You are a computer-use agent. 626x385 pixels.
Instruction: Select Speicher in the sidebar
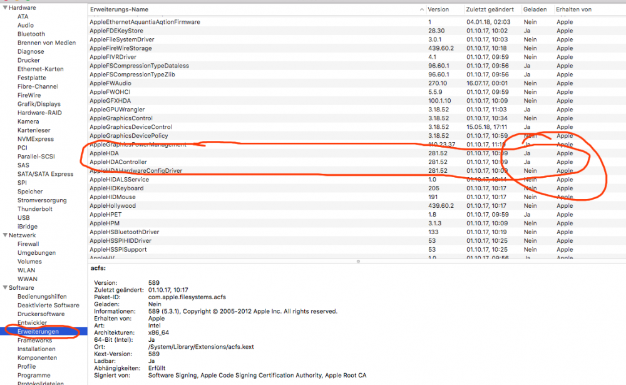[x=29, y=192]
